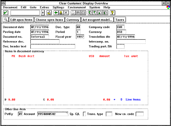Open the Settings menu
The width and height of the screenshot is (171, 126).
click(x=58, y=8)
